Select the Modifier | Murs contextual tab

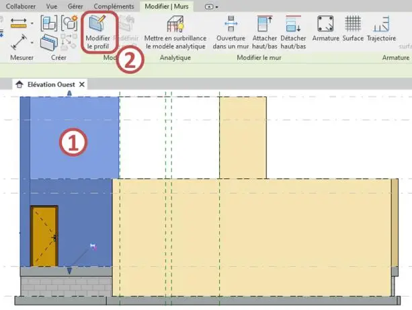pos(167,6)
